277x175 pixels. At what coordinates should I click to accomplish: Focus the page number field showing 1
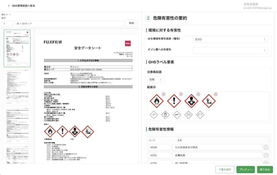(x=7, y=24)
